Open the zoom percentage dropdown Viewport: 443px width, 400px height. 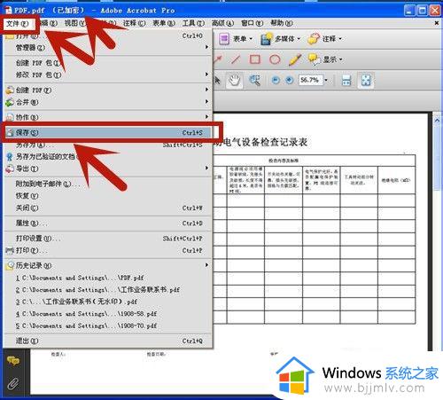(326, 80)
